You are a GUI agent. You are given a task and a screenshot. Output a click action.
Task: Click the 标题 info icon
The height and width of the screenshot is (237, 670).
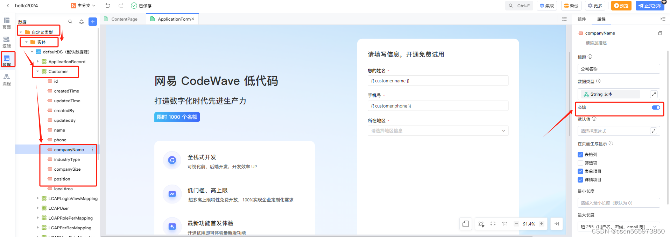[x=590, y=57]
